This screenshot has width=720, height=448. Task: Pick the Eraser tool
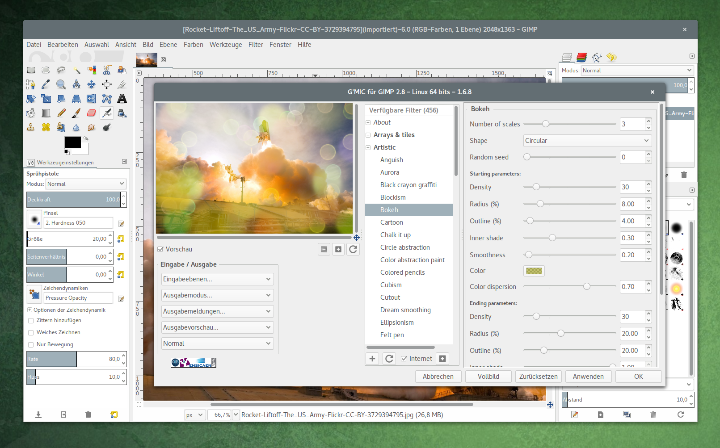[91, 113]
